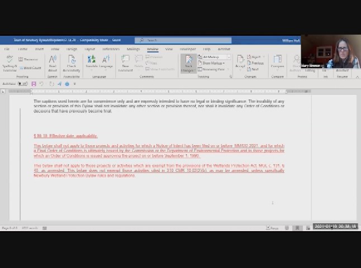Toggle the Reviewing Pane
Viewport: 361px width, 268px height.
[214, 69]
